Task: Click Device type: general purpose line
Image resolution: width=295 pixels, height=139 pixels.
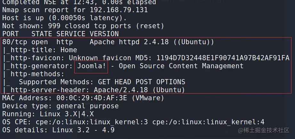Action: (x=61, y=106)
